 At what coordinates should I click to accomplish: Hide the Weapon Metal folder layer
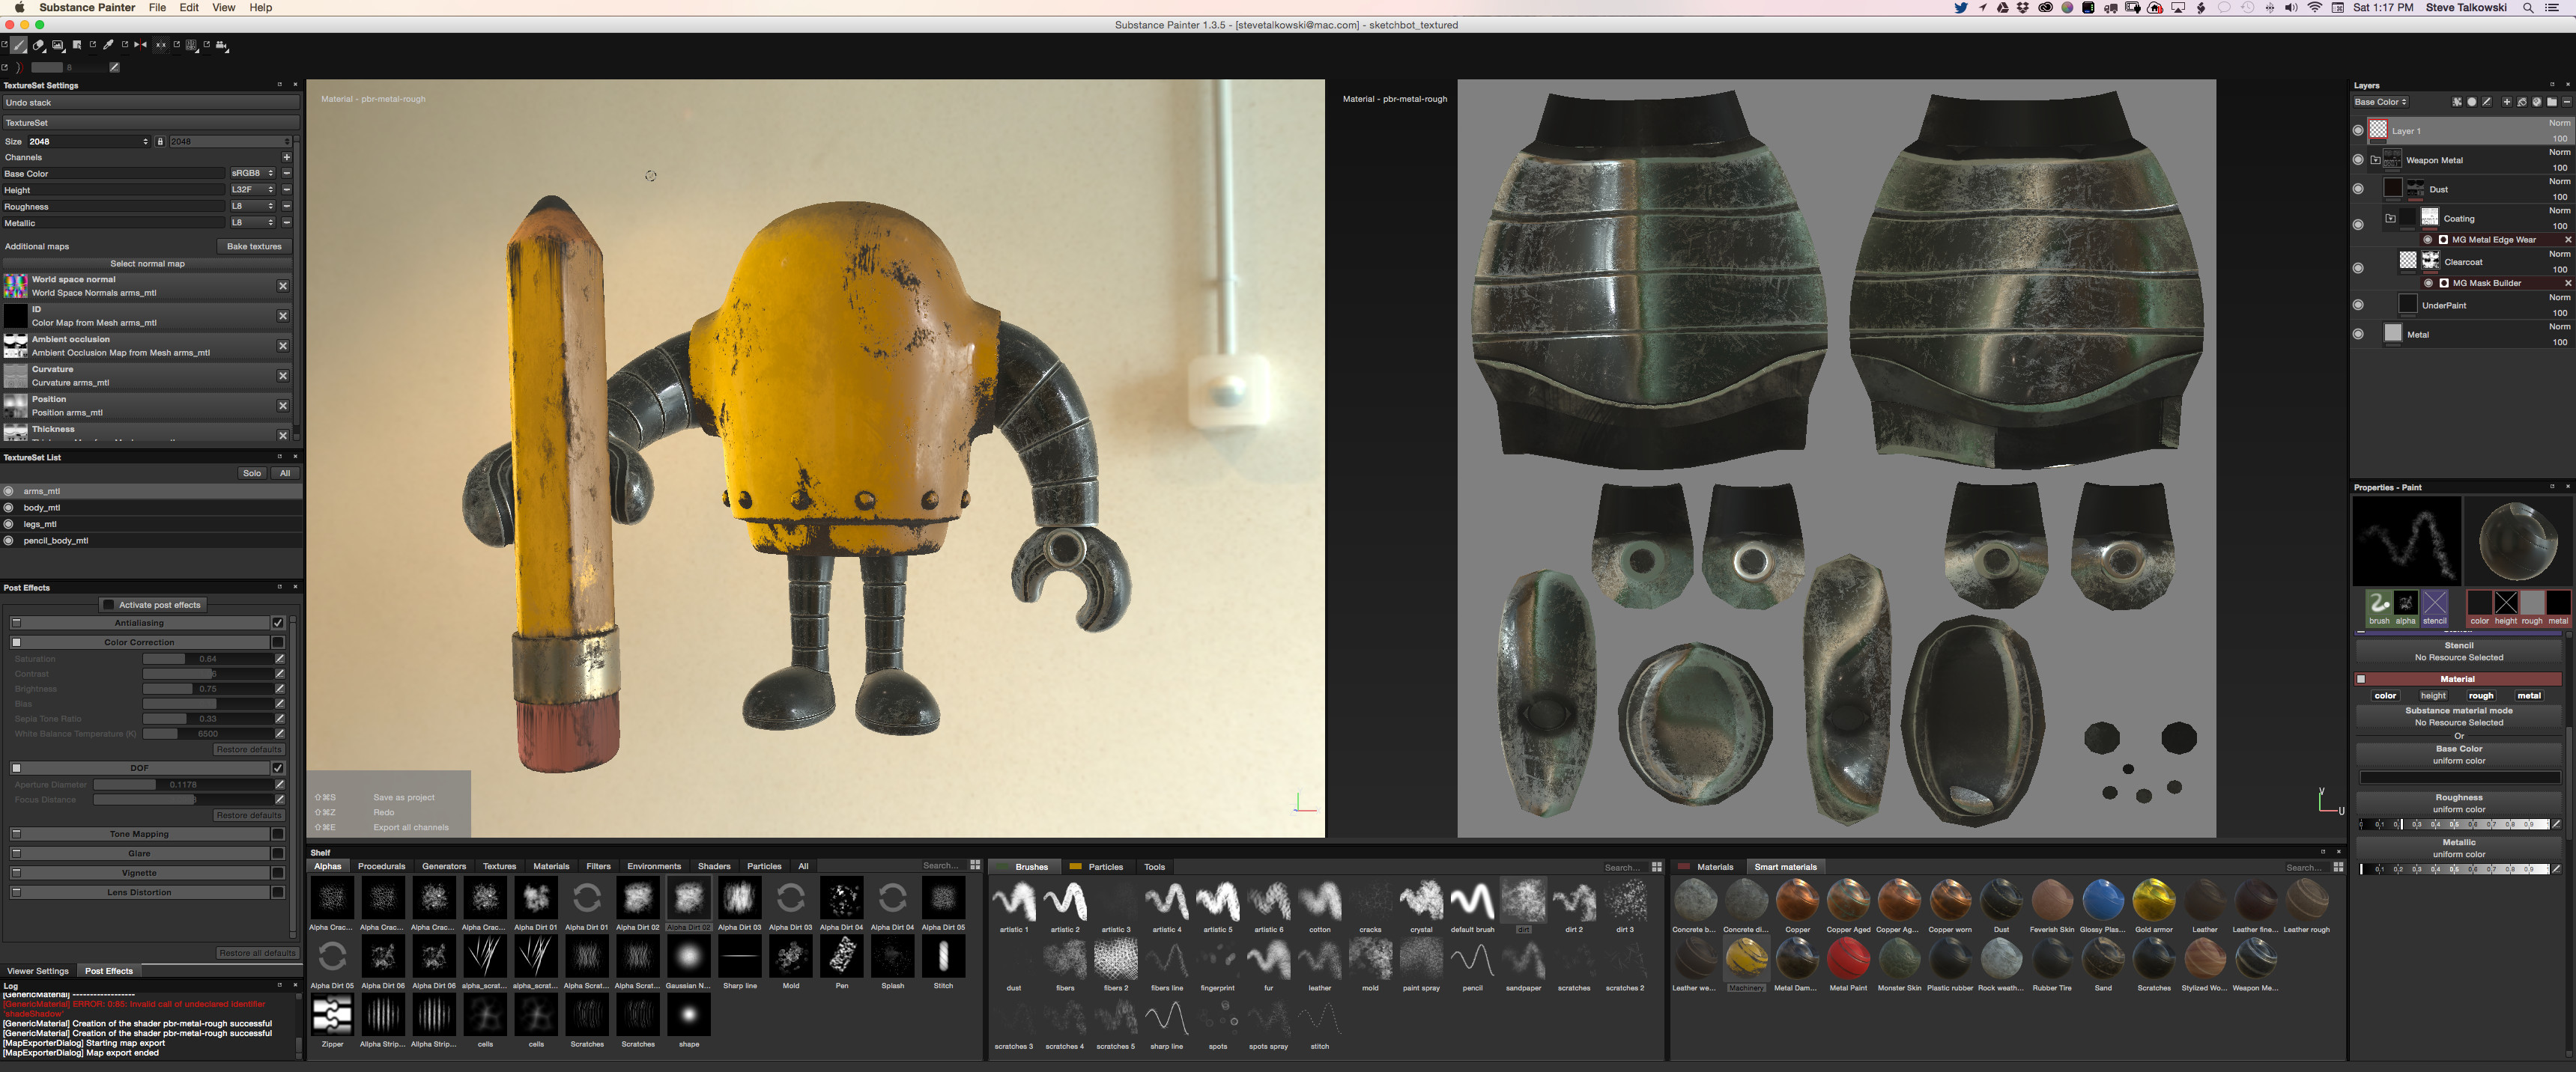[2358, 160]
